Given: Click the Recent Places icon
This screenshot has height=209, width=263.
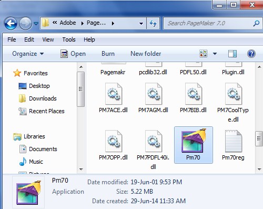Looking at the screenshot, I should [x=23, y=111].
